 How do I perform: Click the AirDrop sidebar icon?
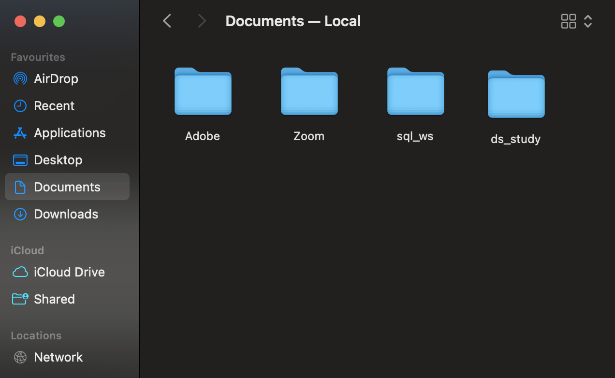click(x=20, y=79)
